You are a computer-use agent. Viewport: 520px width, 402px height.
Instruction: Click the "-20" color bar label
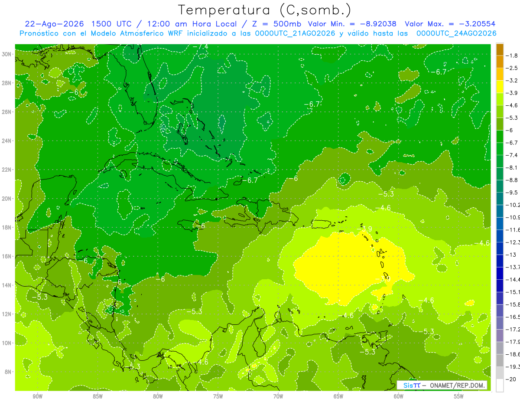(x=511, y=379)
